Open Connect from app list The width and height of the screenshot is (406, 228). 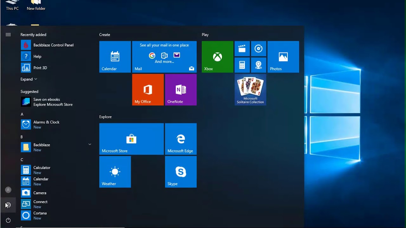coord(56,204)
